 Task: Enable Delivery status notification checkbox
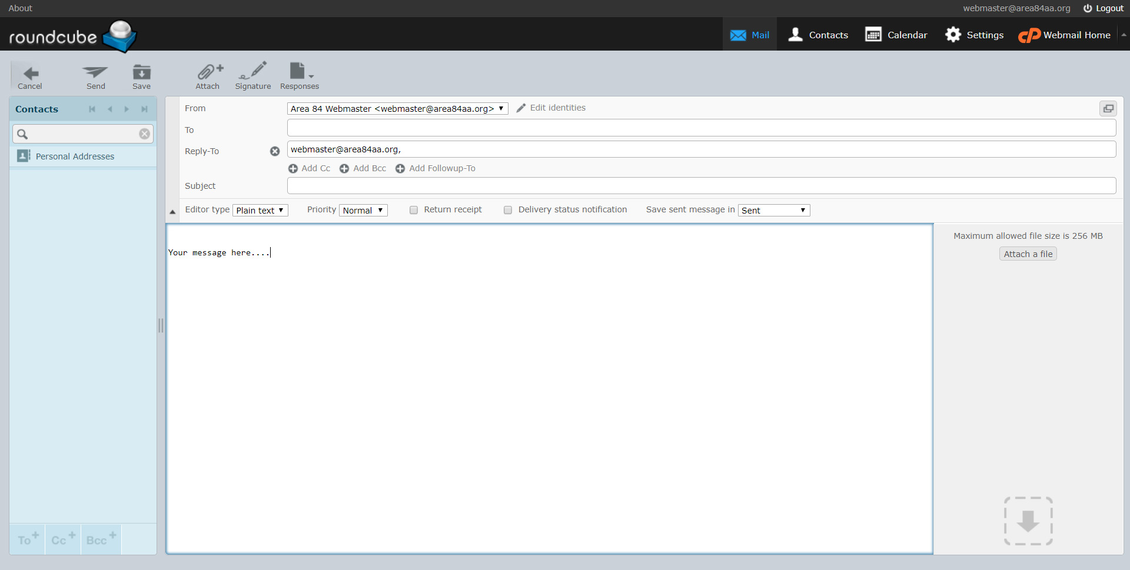[508, 210]
